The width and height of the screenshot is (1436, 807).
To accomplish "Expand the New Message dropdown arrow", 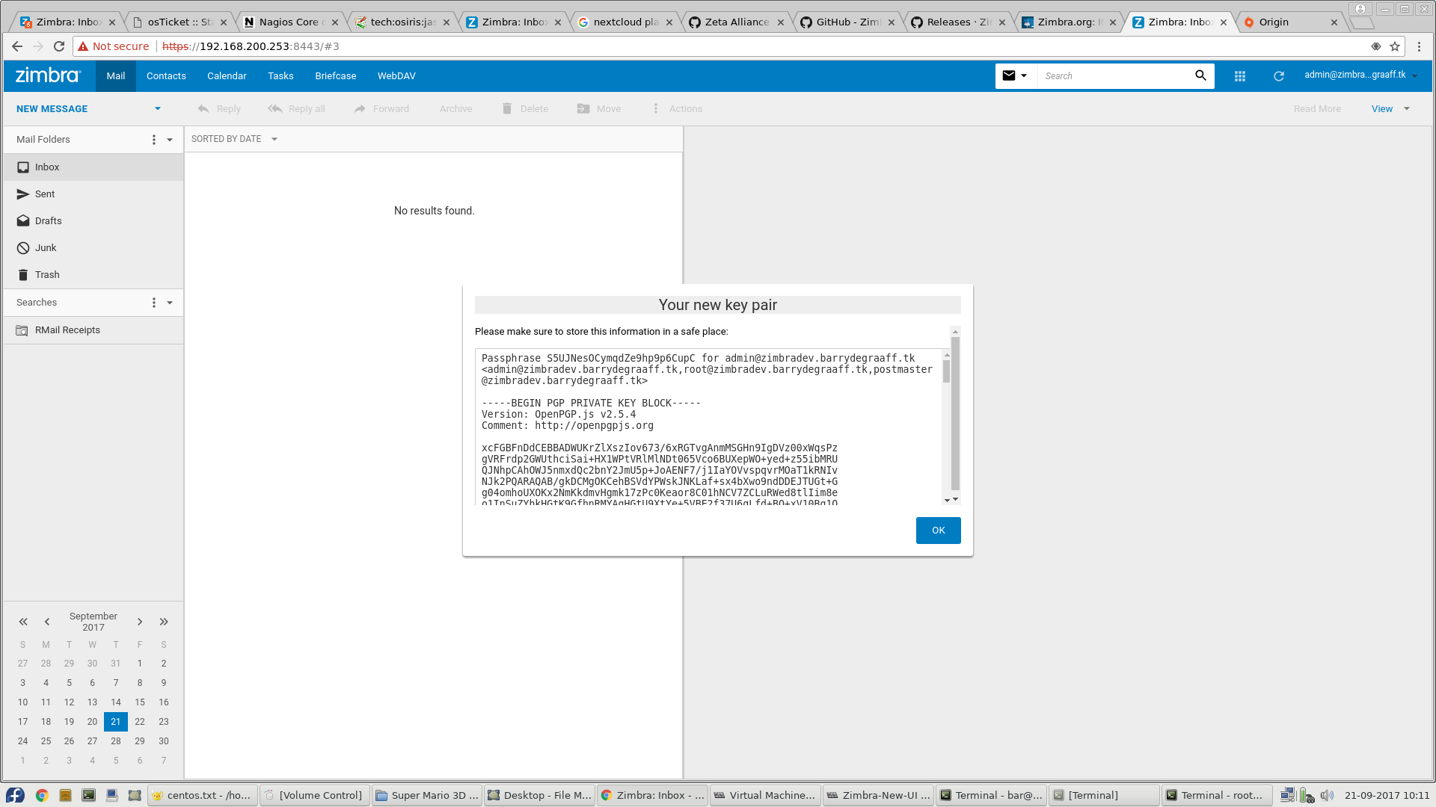I will pos(158,109).
